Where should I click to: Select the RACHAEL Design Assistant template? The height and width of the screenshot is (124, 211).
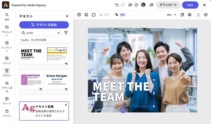click(31, 80)
